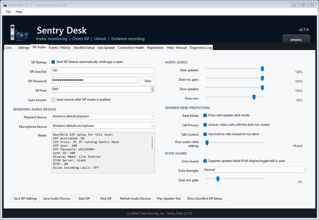
Task: Click 'Display Name: Live Station' notes line
Action: click(x=77, y=157)
